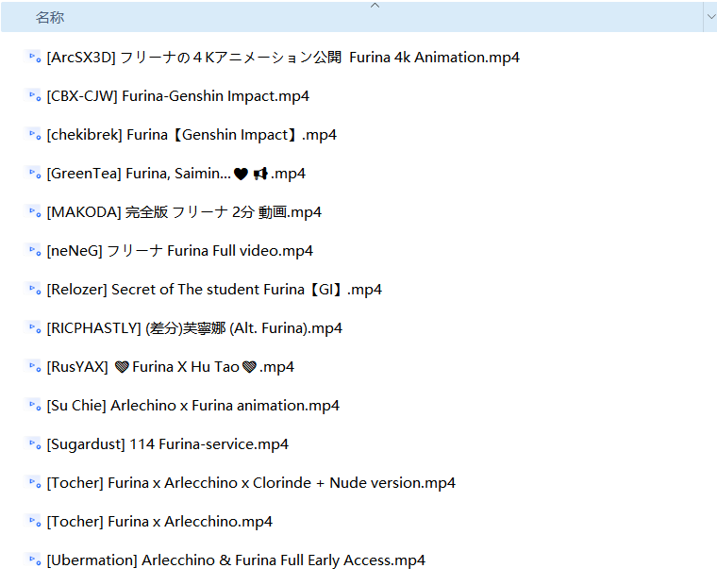Screen dimensions: 717x585
Task: Click the video icon beside CBX-CJW Furina-Genshin Impact.mp4
Action: (x=34, y=96)
